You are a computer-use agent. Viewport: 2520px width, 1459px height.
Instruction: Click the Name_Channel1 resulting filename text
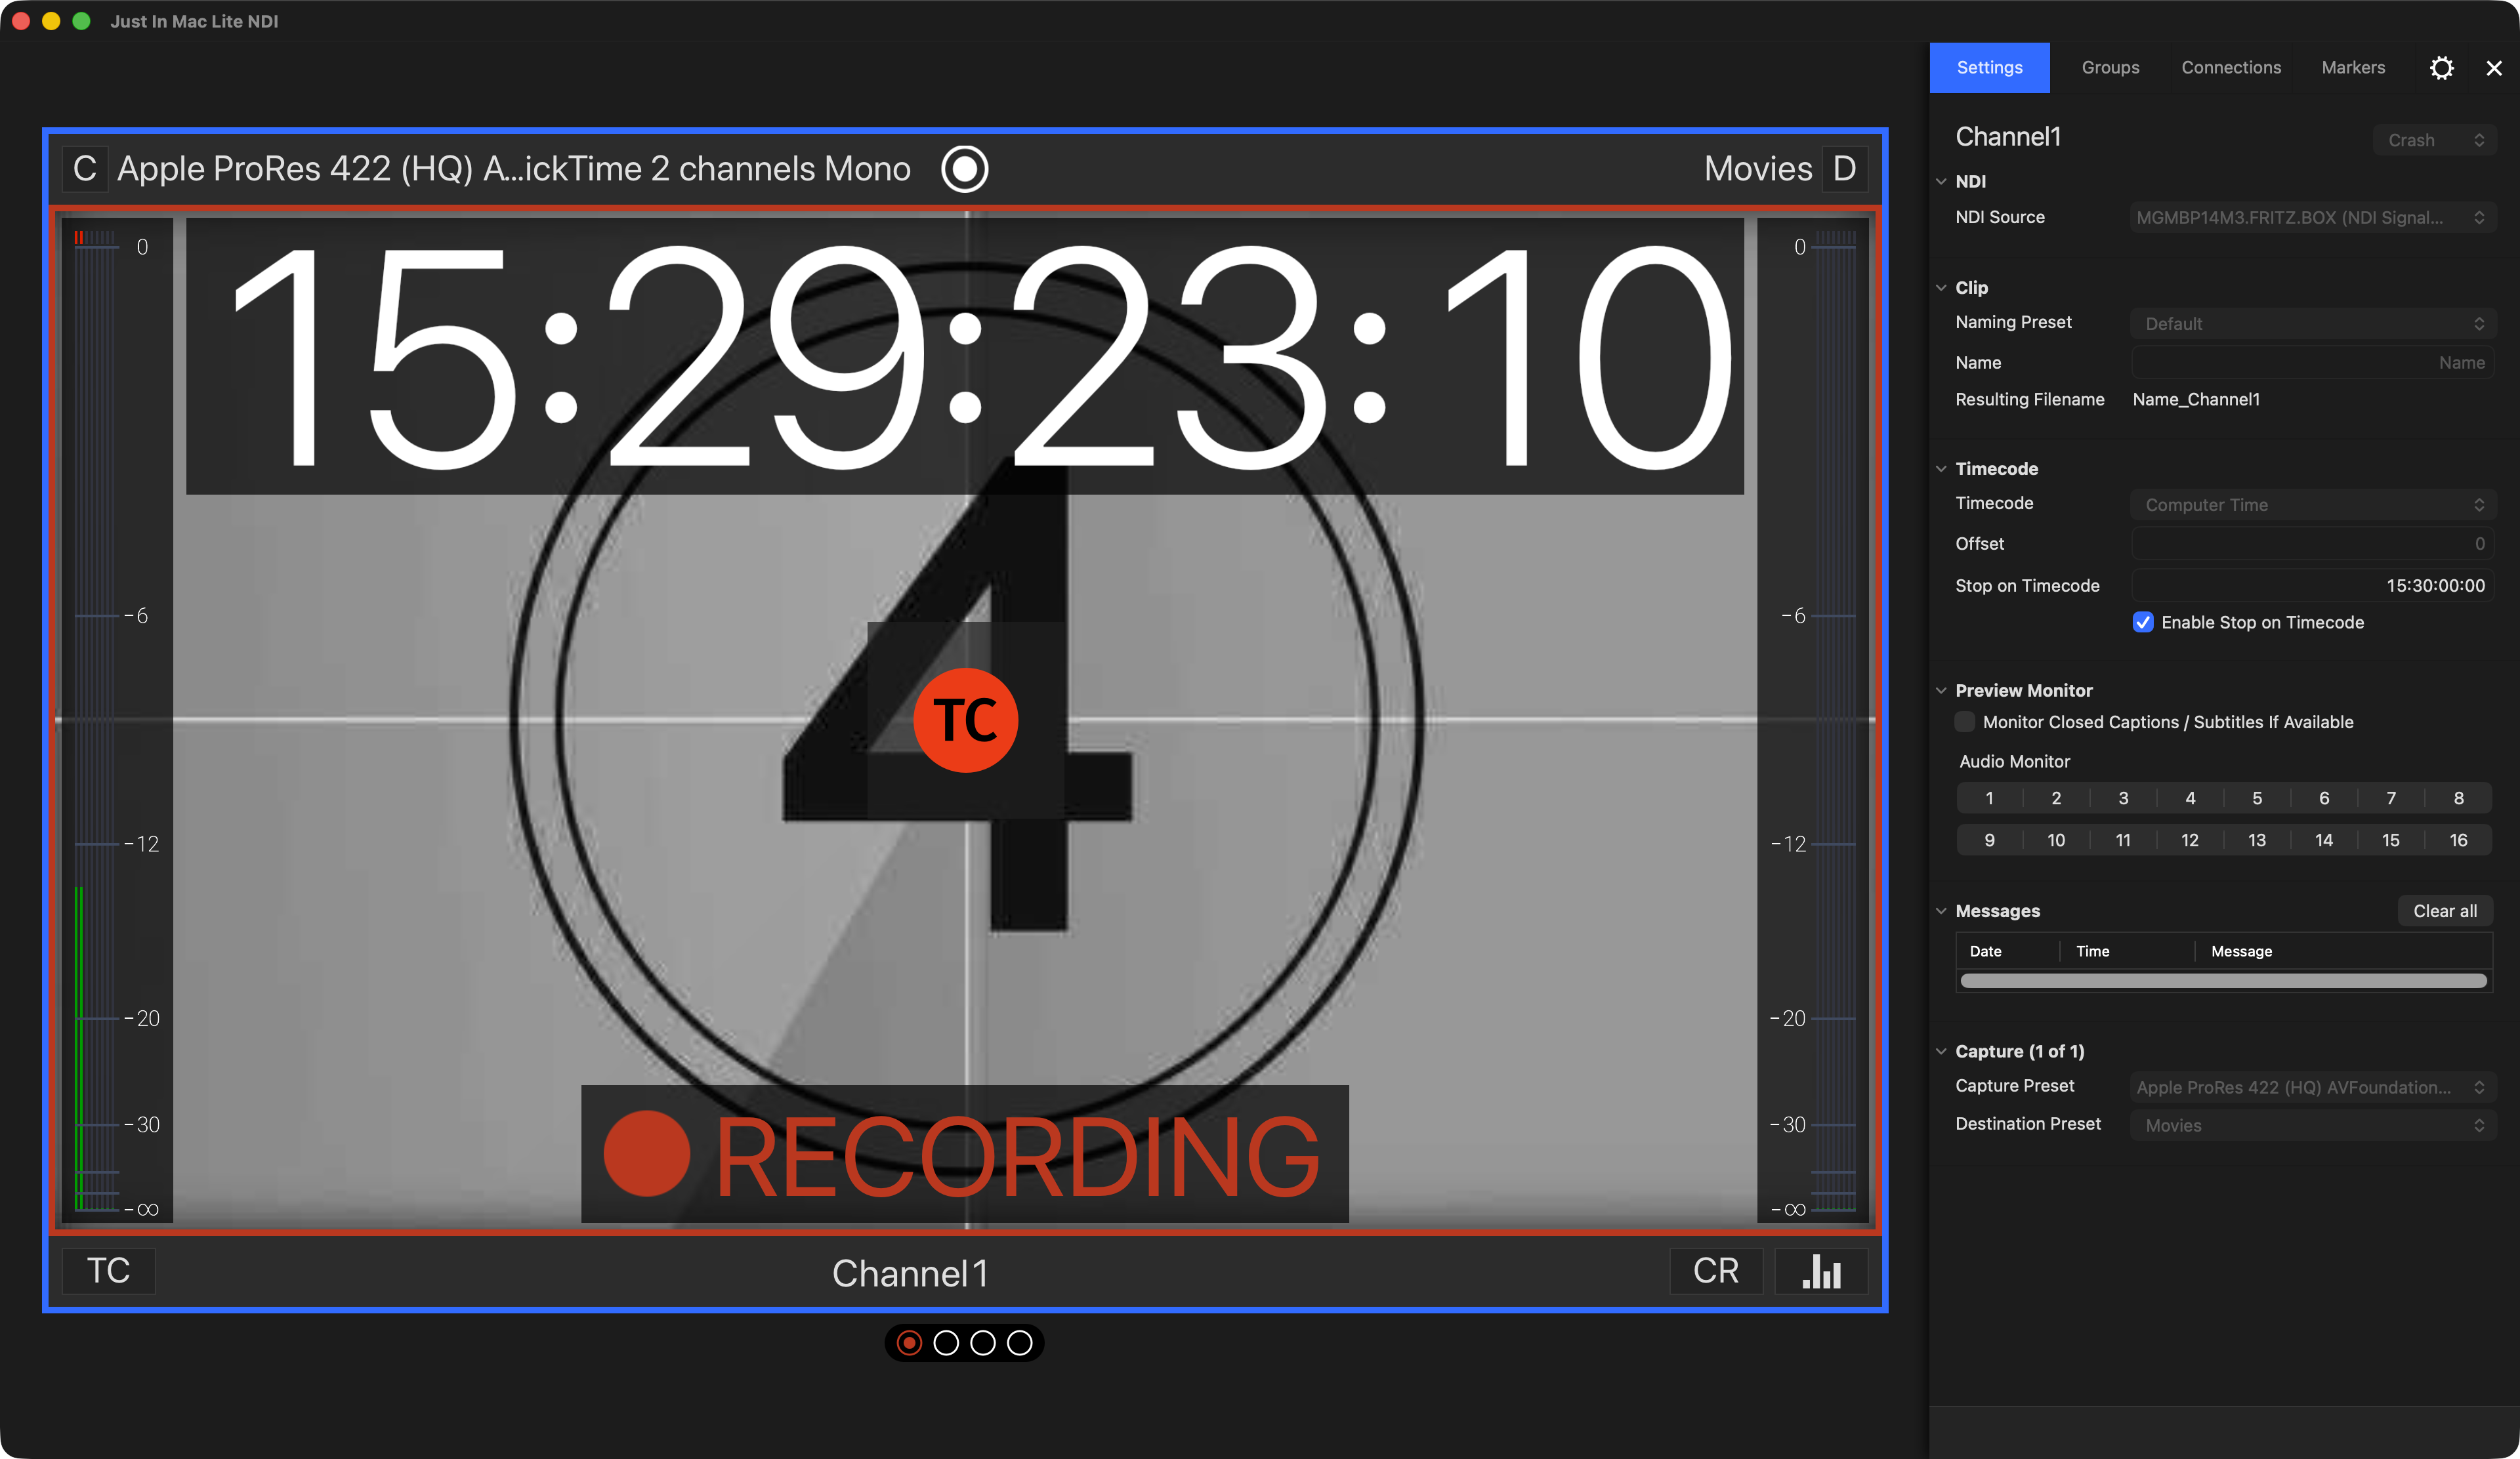2196,400
